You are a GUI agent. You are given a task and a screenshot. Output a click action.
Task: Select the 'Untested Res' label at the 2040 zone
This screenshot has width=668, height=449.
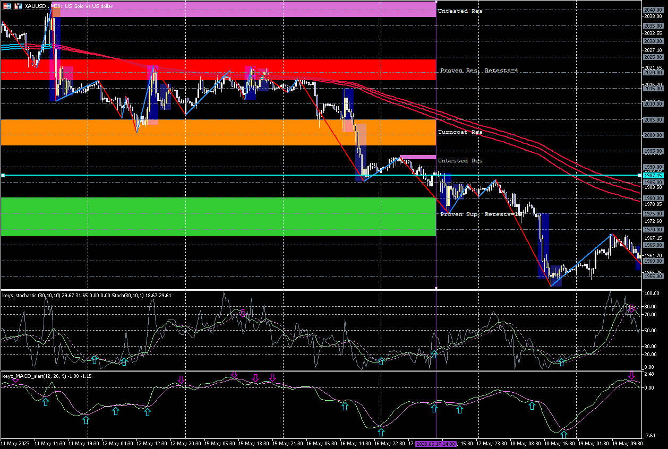point(460,11)
